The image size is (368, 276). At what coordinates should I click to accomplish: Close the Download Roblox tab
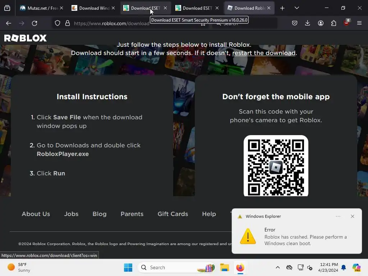click(269, 8)
